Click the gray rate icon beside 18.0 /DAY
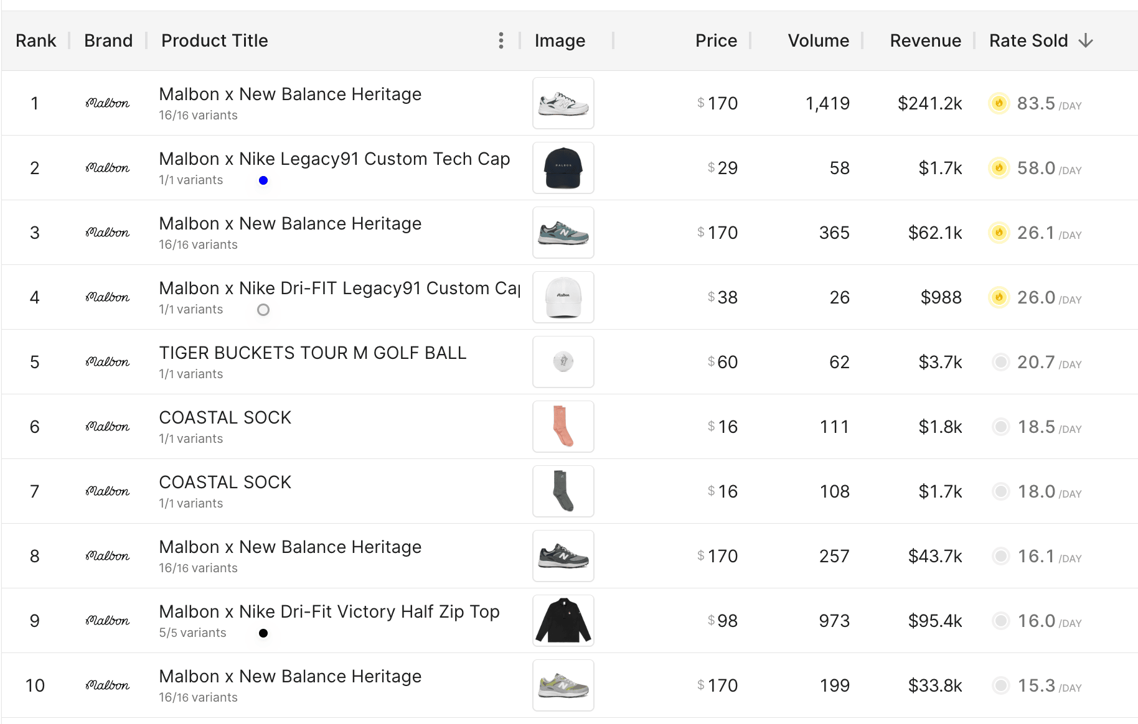Image resolution: width=1138 pixels, height=724 pixels. pos(1001,491)
